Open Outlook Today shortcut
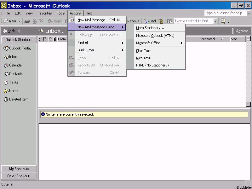 pos(18,48)
